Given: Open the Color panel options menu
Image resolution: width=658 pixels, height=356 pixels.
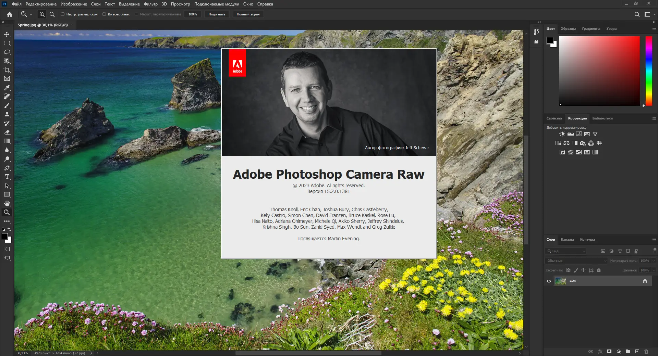Looking at the screenshot, I should (654, 29).
